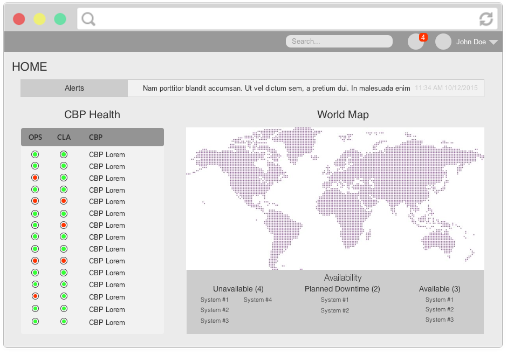Viewport: 507px width, 353px height.
Task: Expand the John Doe account dropdown arrow
Action: tap(494, 42)
